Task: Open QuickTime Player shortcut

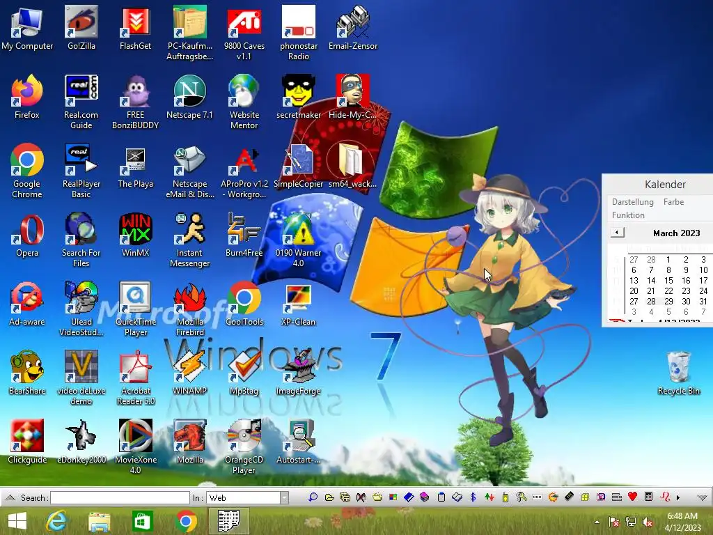Action: [x=136, y=309]
